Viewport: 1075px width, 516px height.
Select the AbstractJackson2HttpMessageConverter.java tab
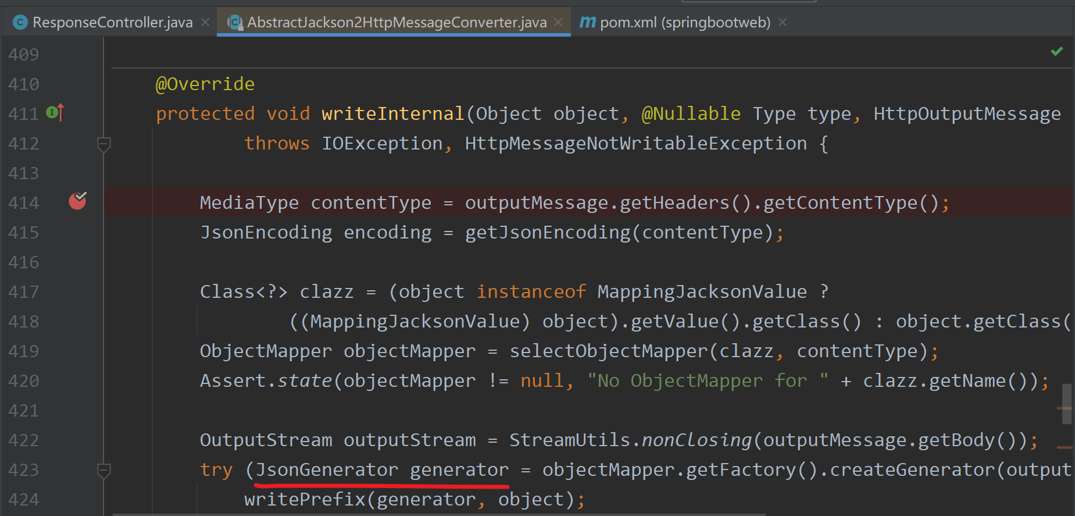click(396, 23)
